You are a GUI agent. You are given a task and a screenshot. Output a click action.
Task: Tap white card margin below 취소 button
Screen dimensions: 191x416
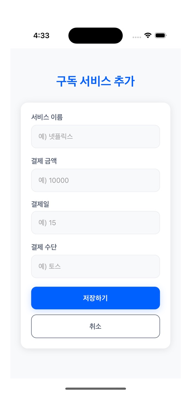[x=95, y=343]
